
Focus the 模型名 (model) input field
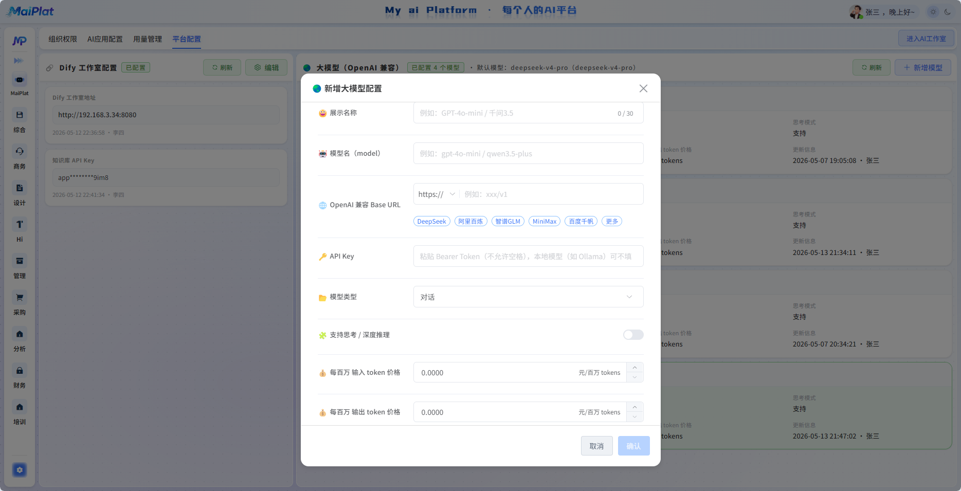tap(528, 153)
